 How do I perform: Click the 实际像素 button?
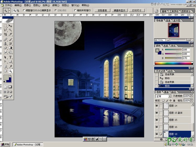point(101,10)
